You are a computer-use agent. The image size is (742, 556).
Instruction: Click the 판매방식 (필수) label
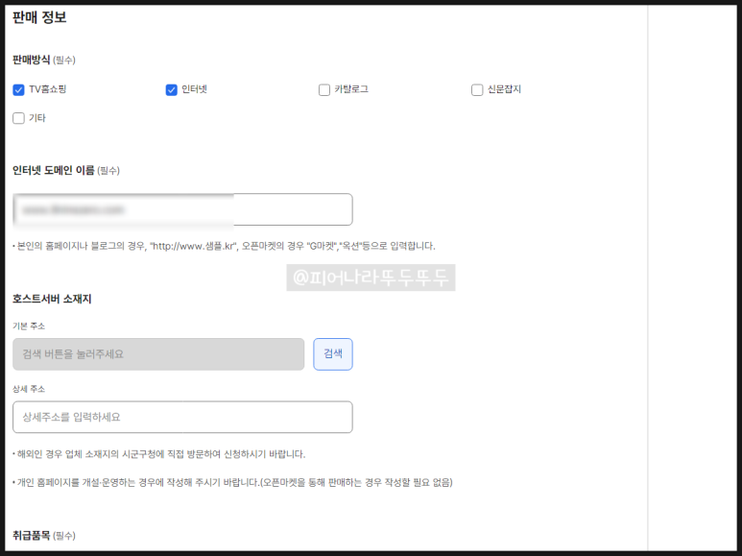coord(43,60)
